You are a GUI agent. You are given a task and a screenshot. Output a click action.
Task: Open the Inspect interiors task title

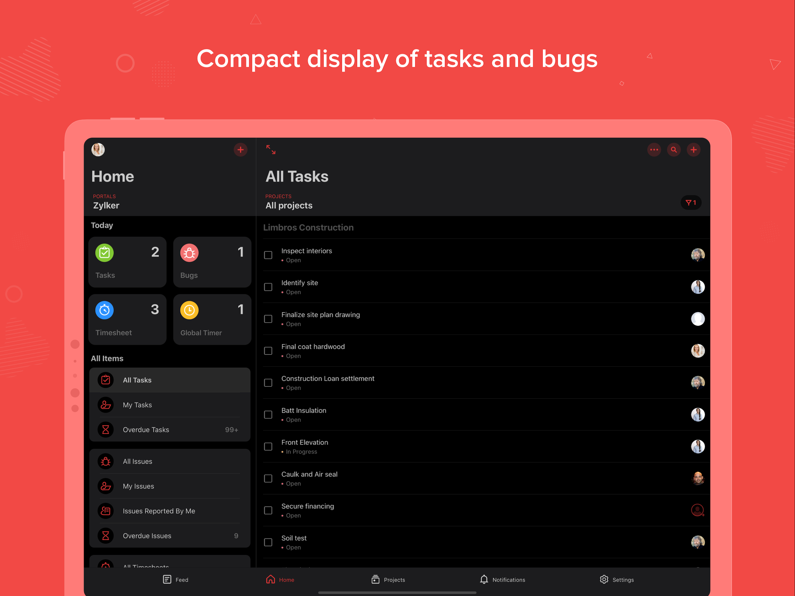(x=307, y=251)
